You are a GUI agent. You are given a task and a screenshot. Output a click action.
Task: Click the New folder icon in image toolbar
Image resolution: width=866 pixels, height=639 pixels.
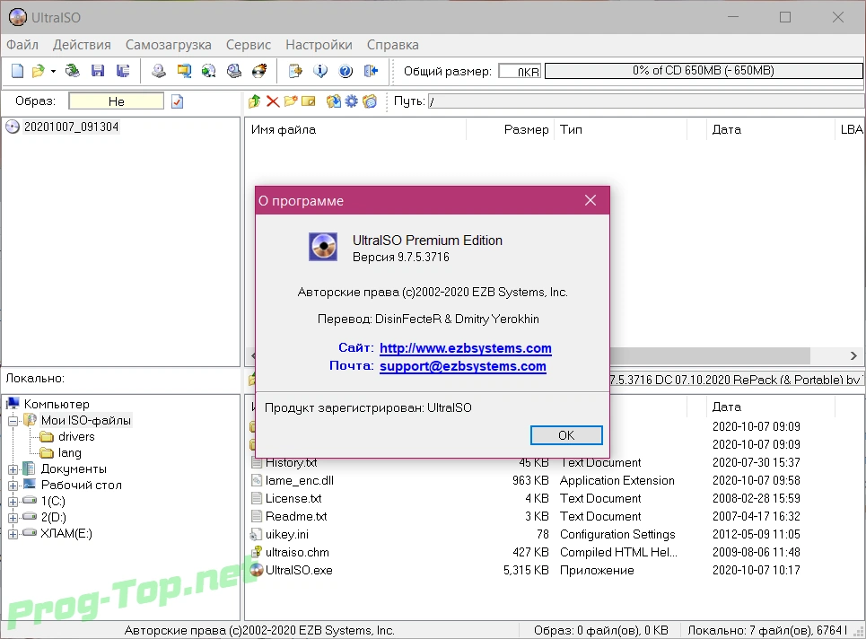[291, 101]
